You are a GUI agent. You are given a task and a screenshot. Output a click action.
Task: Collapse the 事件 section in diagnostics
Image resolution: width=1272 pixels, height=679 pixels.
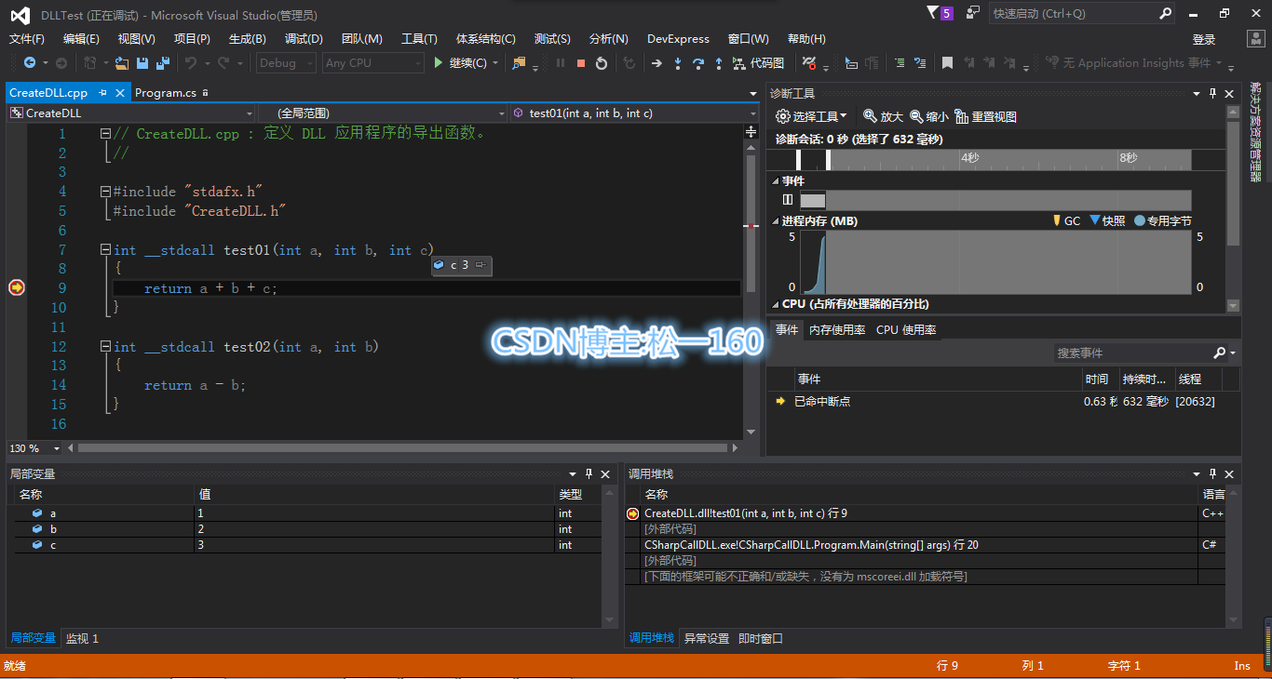(776, 180)
